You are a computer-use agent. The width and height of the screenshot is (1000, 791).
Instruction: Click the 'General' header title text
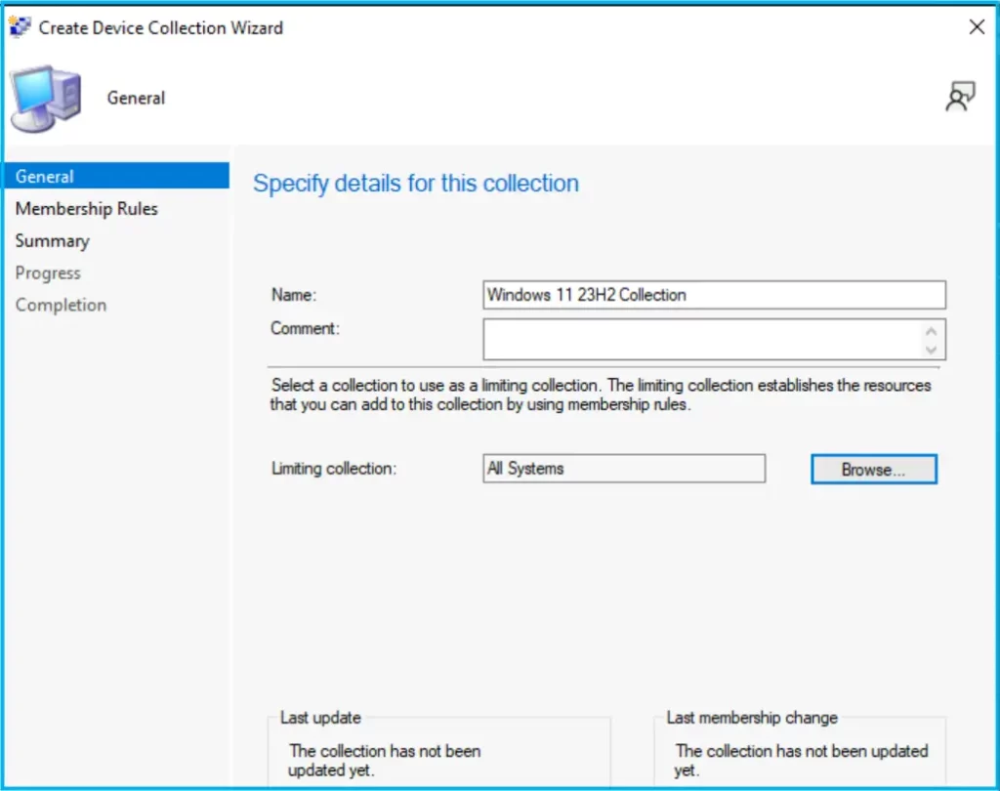(x=136, y=98)
